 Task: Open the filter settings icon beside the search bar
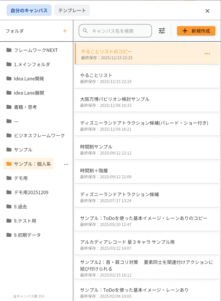[x=162, y=31]
